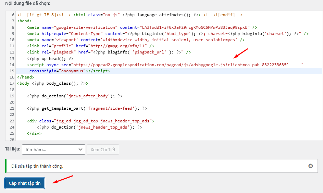Click the viewport meta tag line
323x193 pixels.
pyautogui.click(x=136, y=40)
